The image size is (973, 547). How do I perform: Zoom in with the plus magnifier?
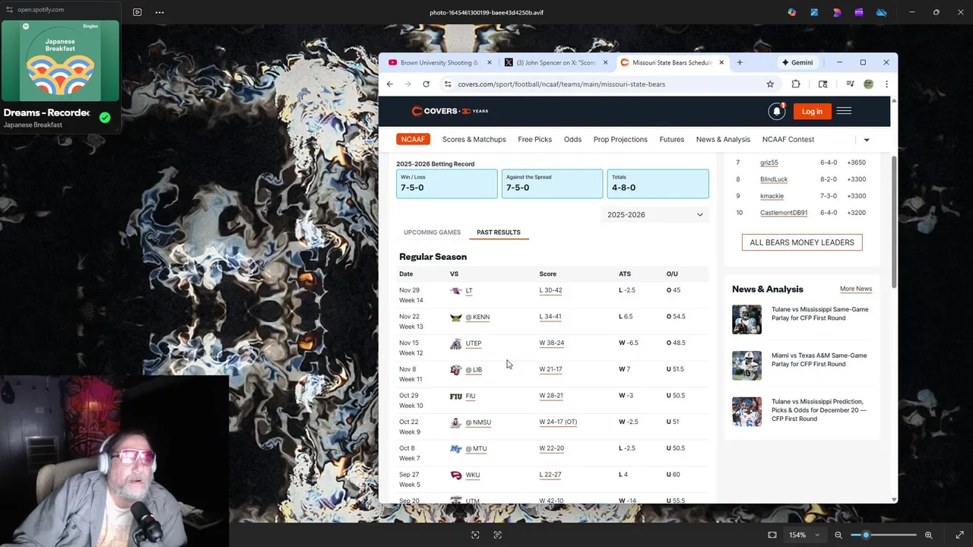(x=928, y=535)
